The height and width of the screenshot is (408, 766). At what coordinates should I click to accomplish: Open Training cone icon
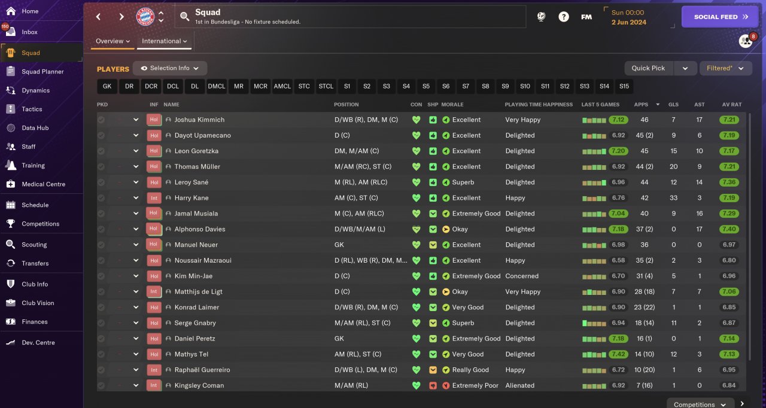[x=11, y=165]
